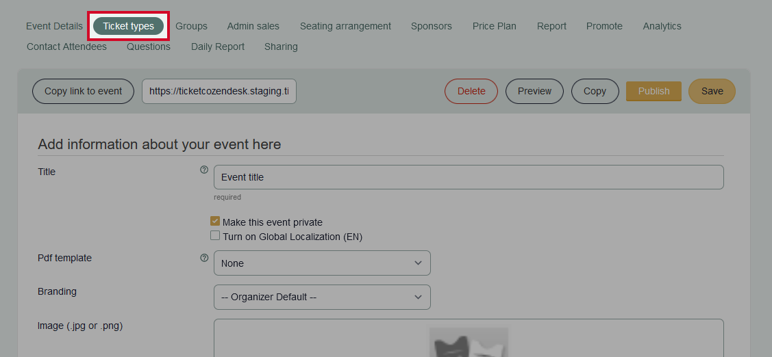772x357 pixels.
Task: Toggle Make this event private checkbox
Action: pyautogui.click(x=216, y=222)
